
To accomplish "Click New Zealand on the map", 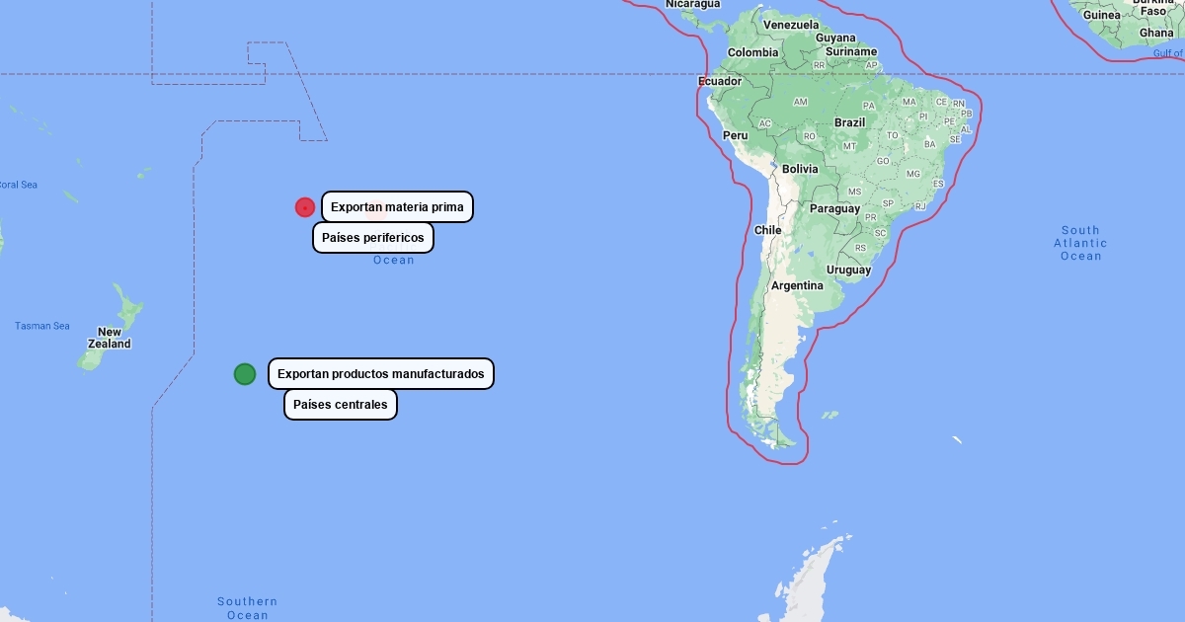I will tap(110, 339).
